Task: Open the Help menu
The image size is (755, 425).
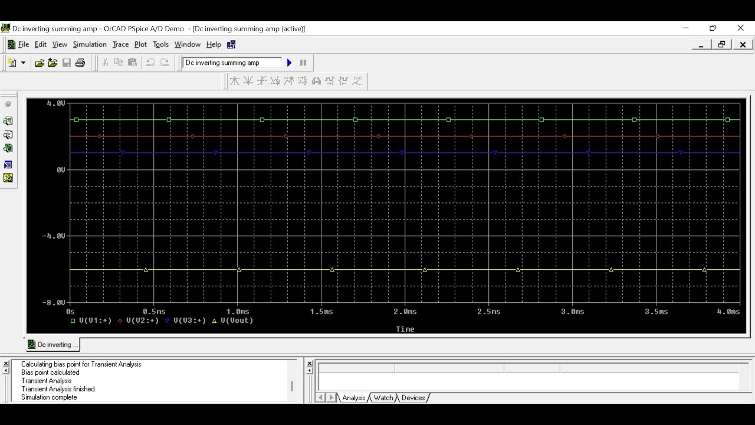Action: click(x=214, y=44)
